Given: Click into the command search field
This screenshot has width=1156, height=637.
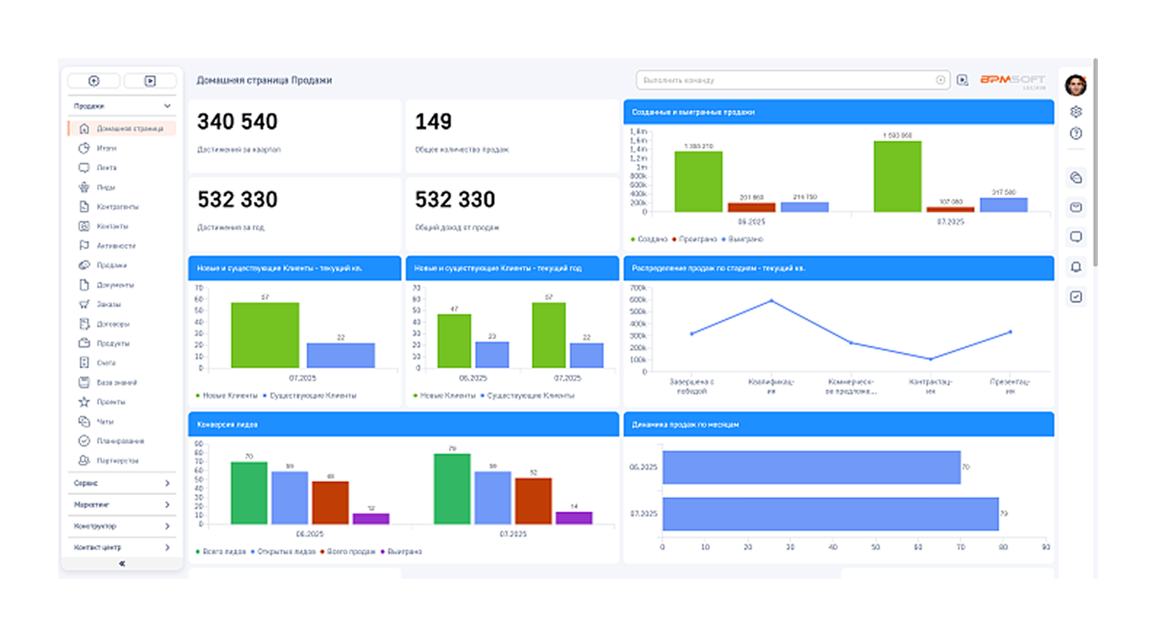Looking at the screenshot, I should 793,80.
